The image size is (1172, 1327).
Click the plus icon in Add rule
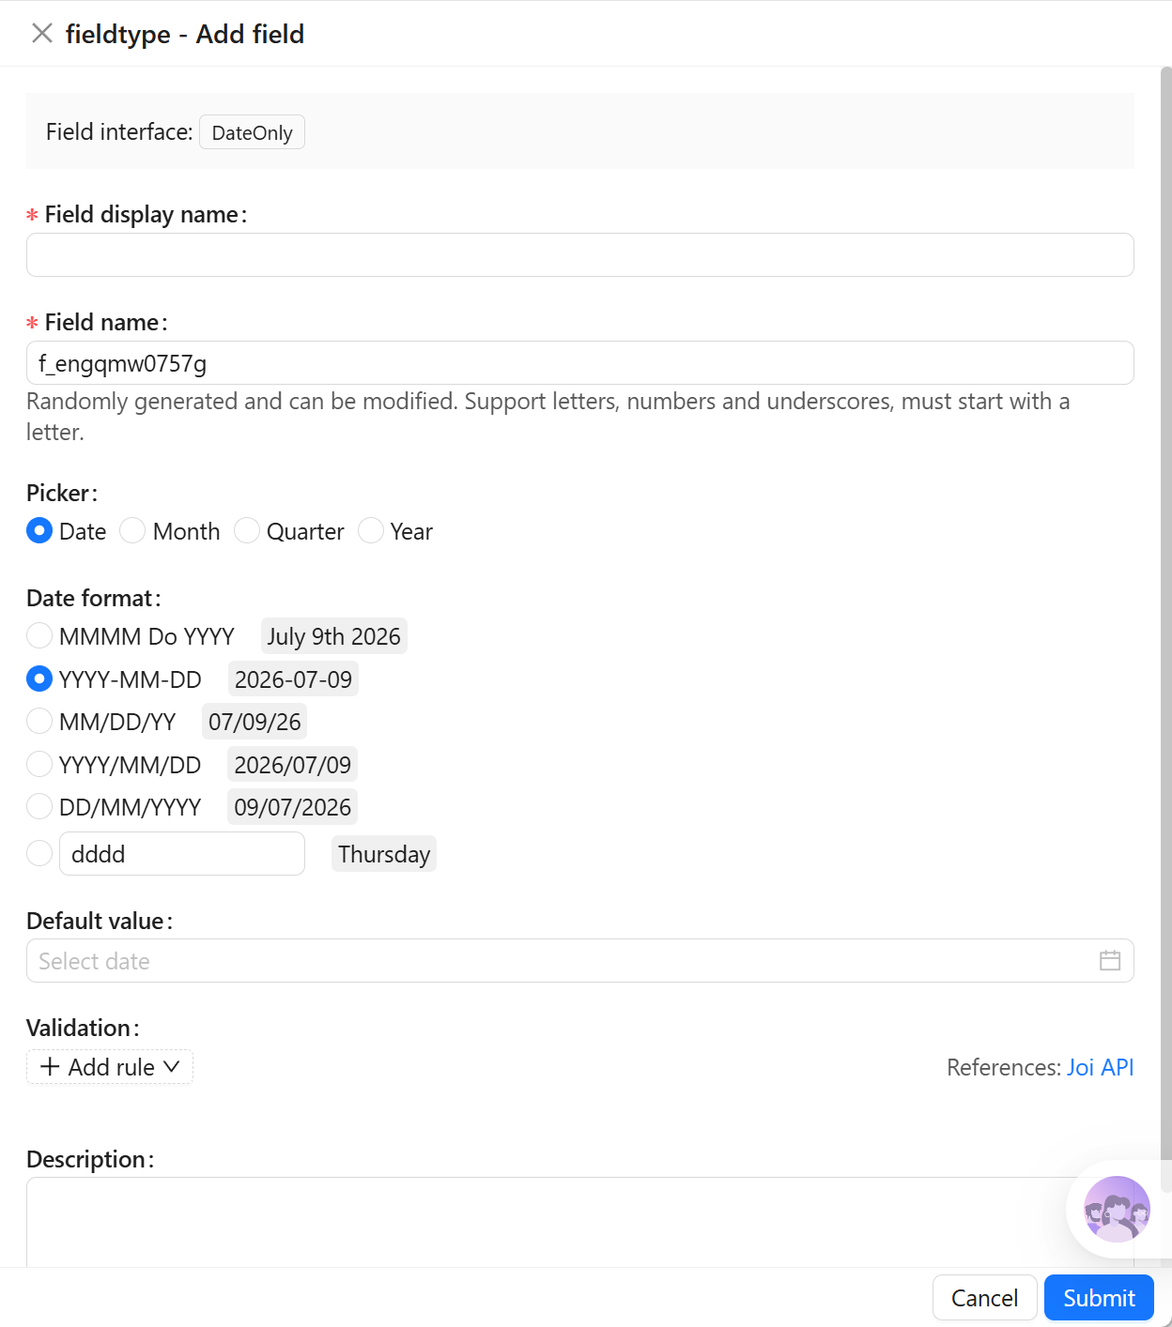tap(50, 1067)
